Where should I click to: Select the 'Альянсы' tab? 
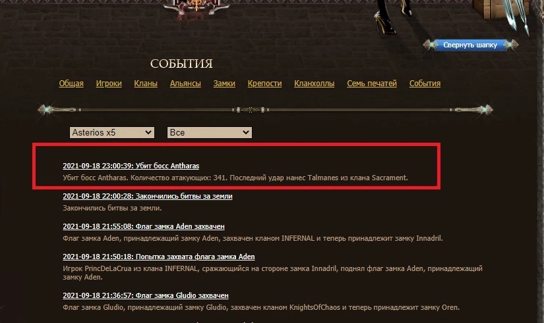tap(185, 84)
